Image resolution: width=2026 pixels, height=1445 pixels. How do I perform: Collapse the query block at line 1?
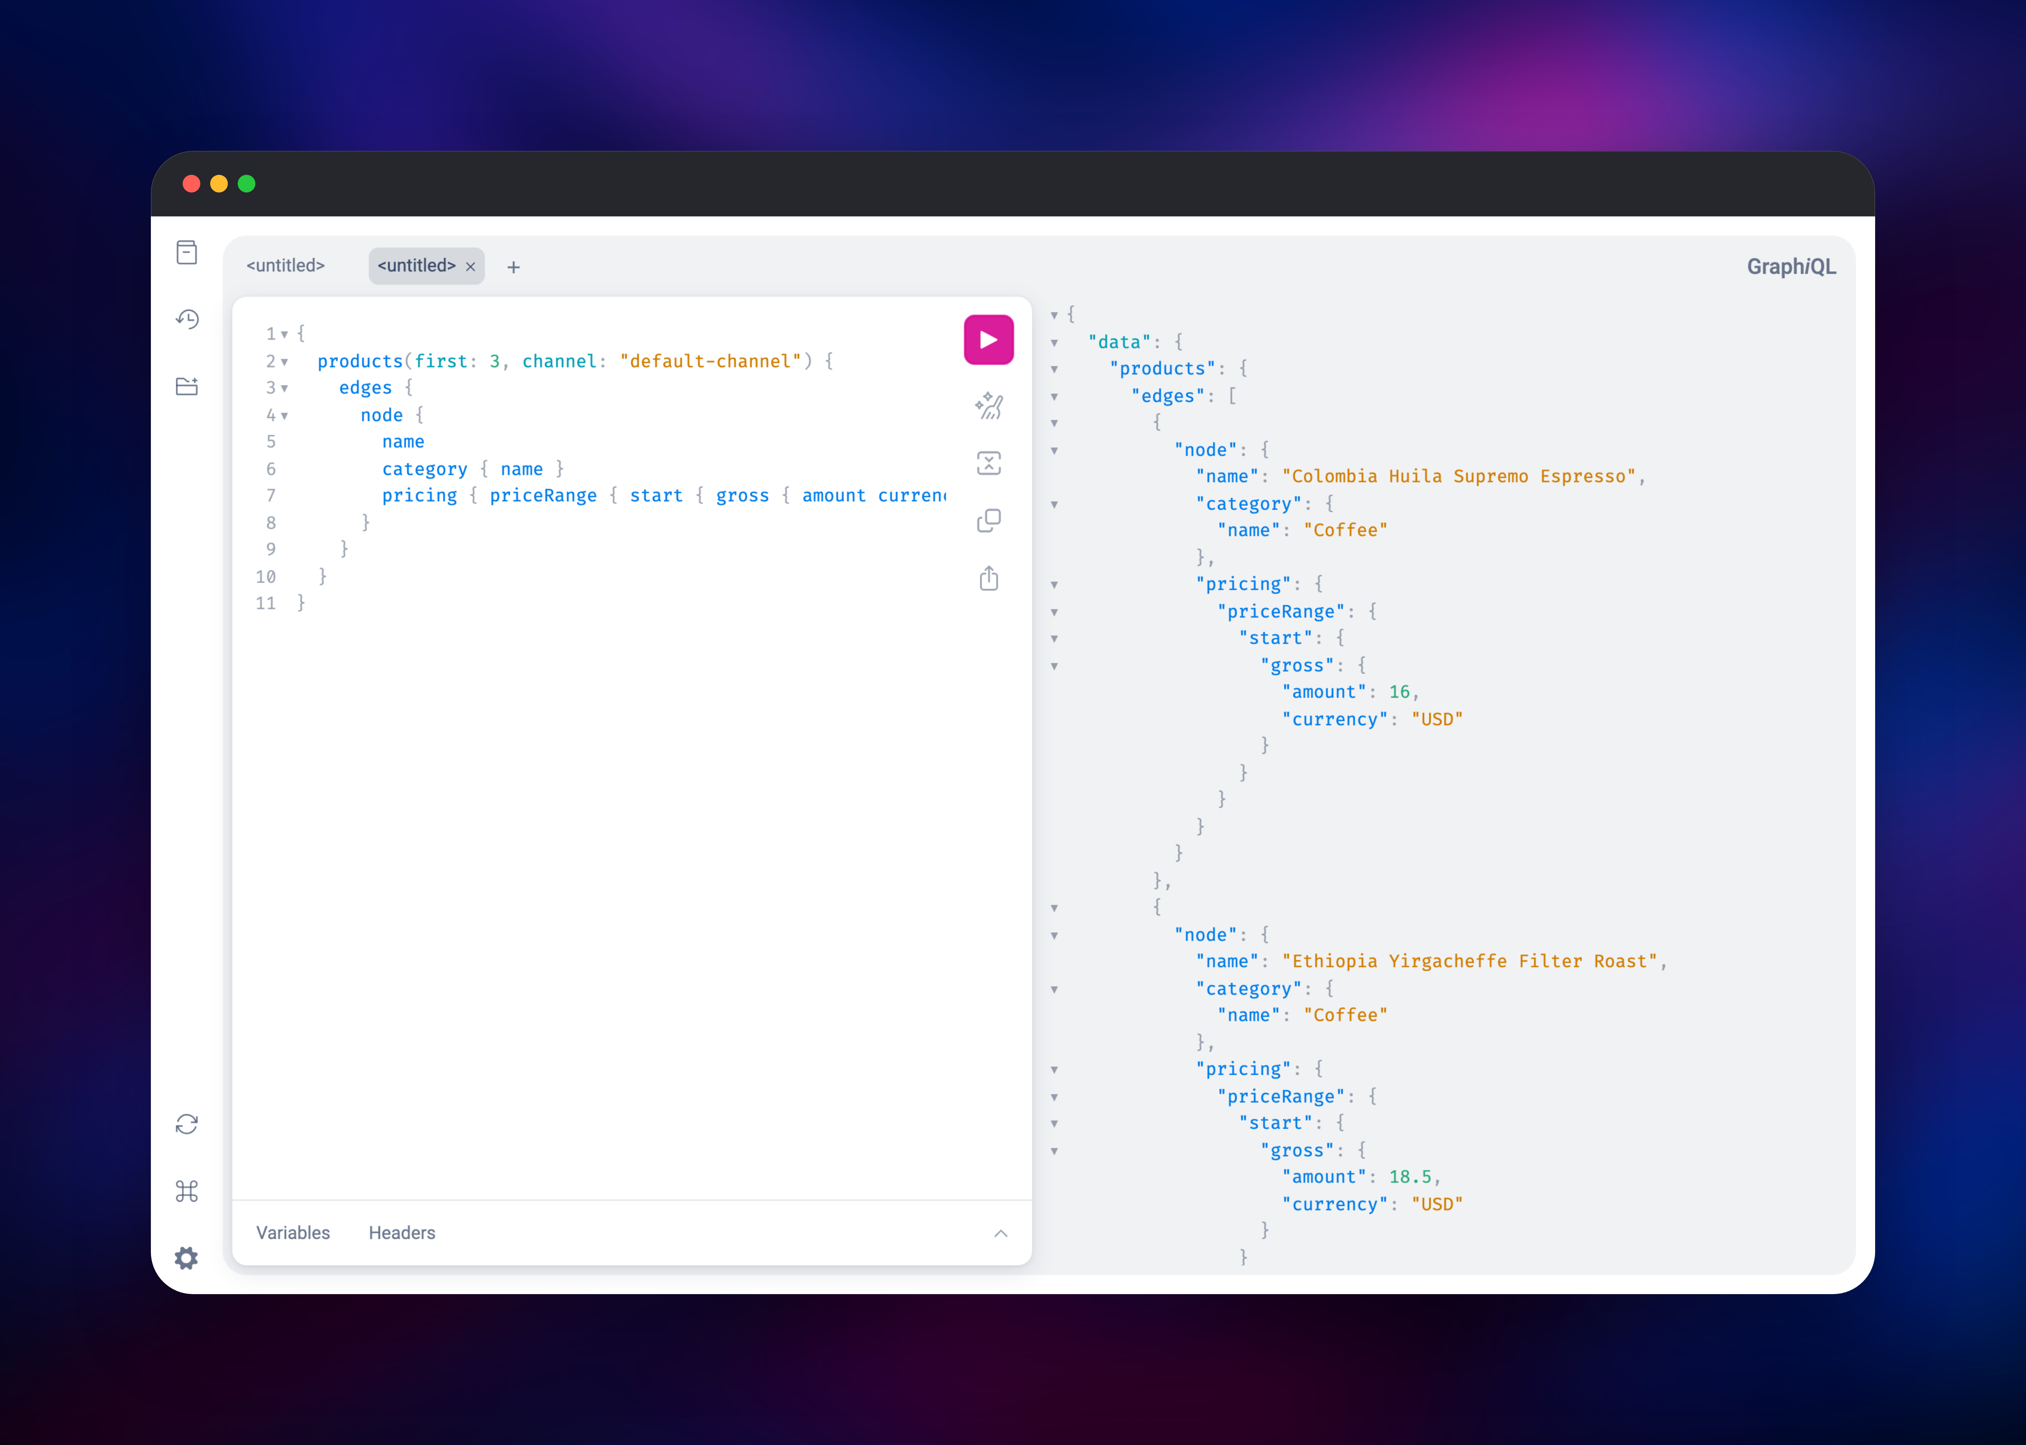(x=285, y=335)
